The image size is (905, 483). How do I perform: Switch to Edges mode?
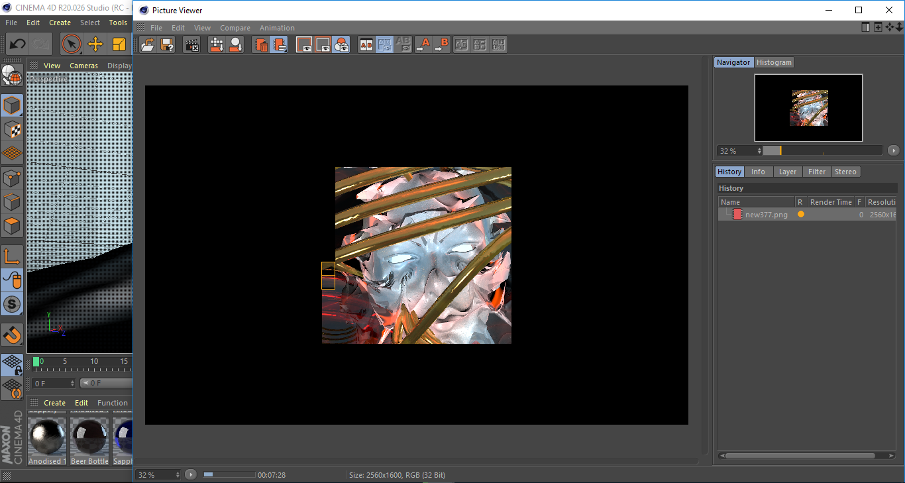[12, 201]
